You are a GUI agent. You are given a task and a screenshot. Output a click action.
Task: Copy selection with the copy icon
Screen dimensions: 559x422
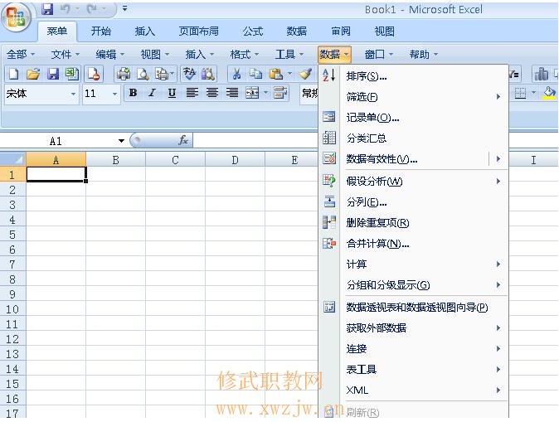pyautogui.click(x=255, y=74)
